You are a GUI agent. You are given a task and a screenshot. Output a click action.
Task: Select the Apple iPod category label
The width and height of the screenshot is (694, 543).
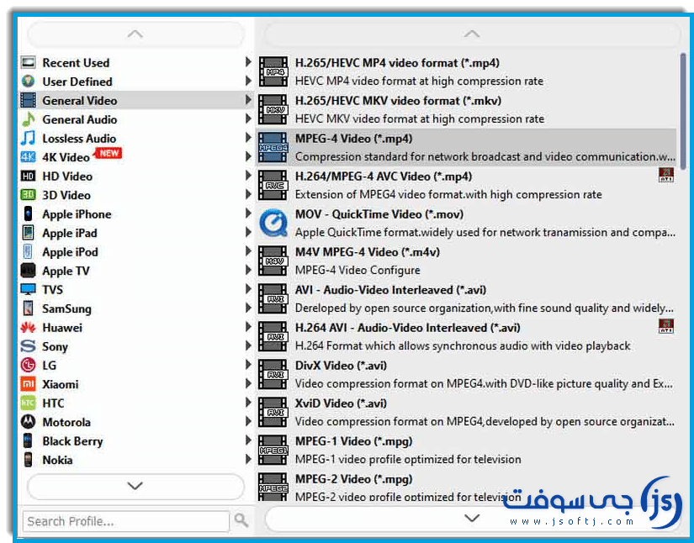click(70, 252)
